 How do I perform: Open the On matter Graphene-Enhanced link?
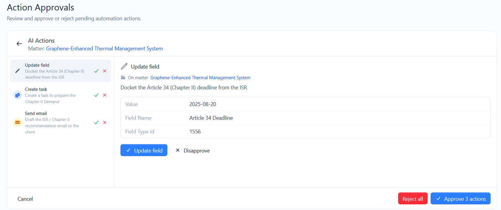[200, 78]
